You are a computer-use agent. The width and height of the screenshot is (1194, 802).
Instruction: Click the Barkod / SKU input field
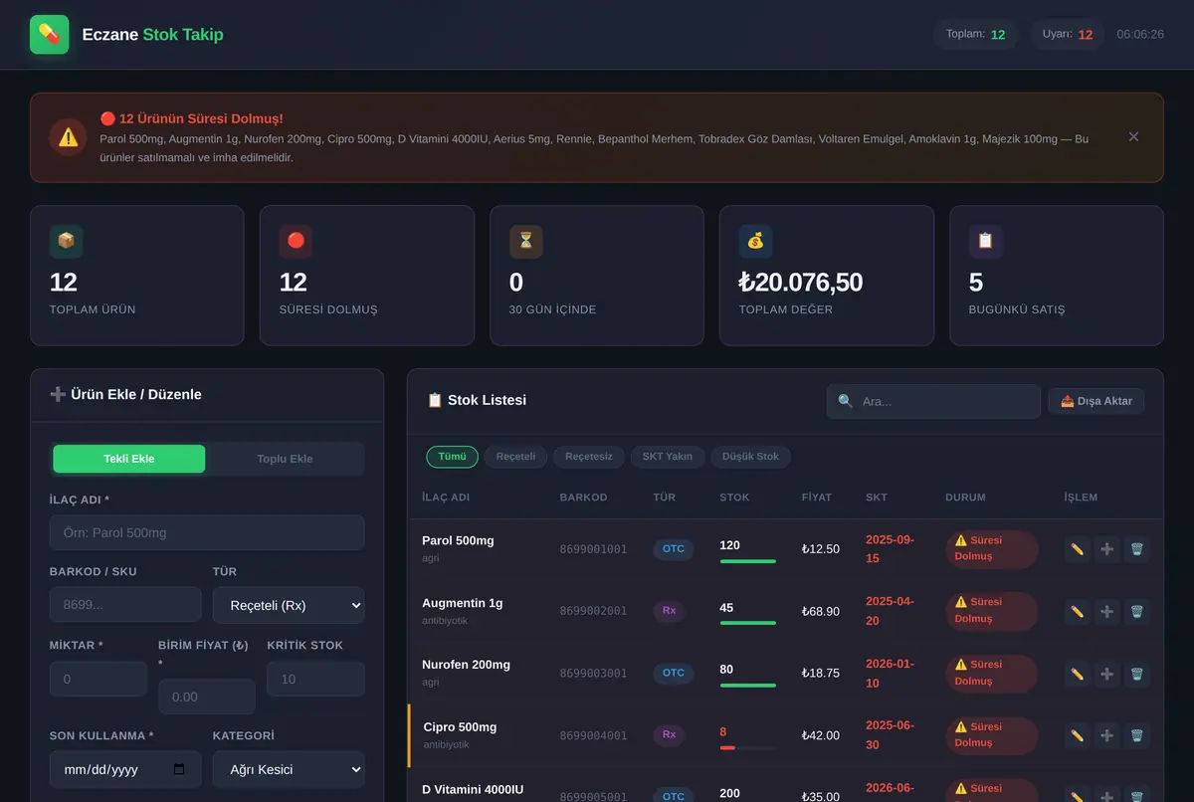(x=125, y=605)
